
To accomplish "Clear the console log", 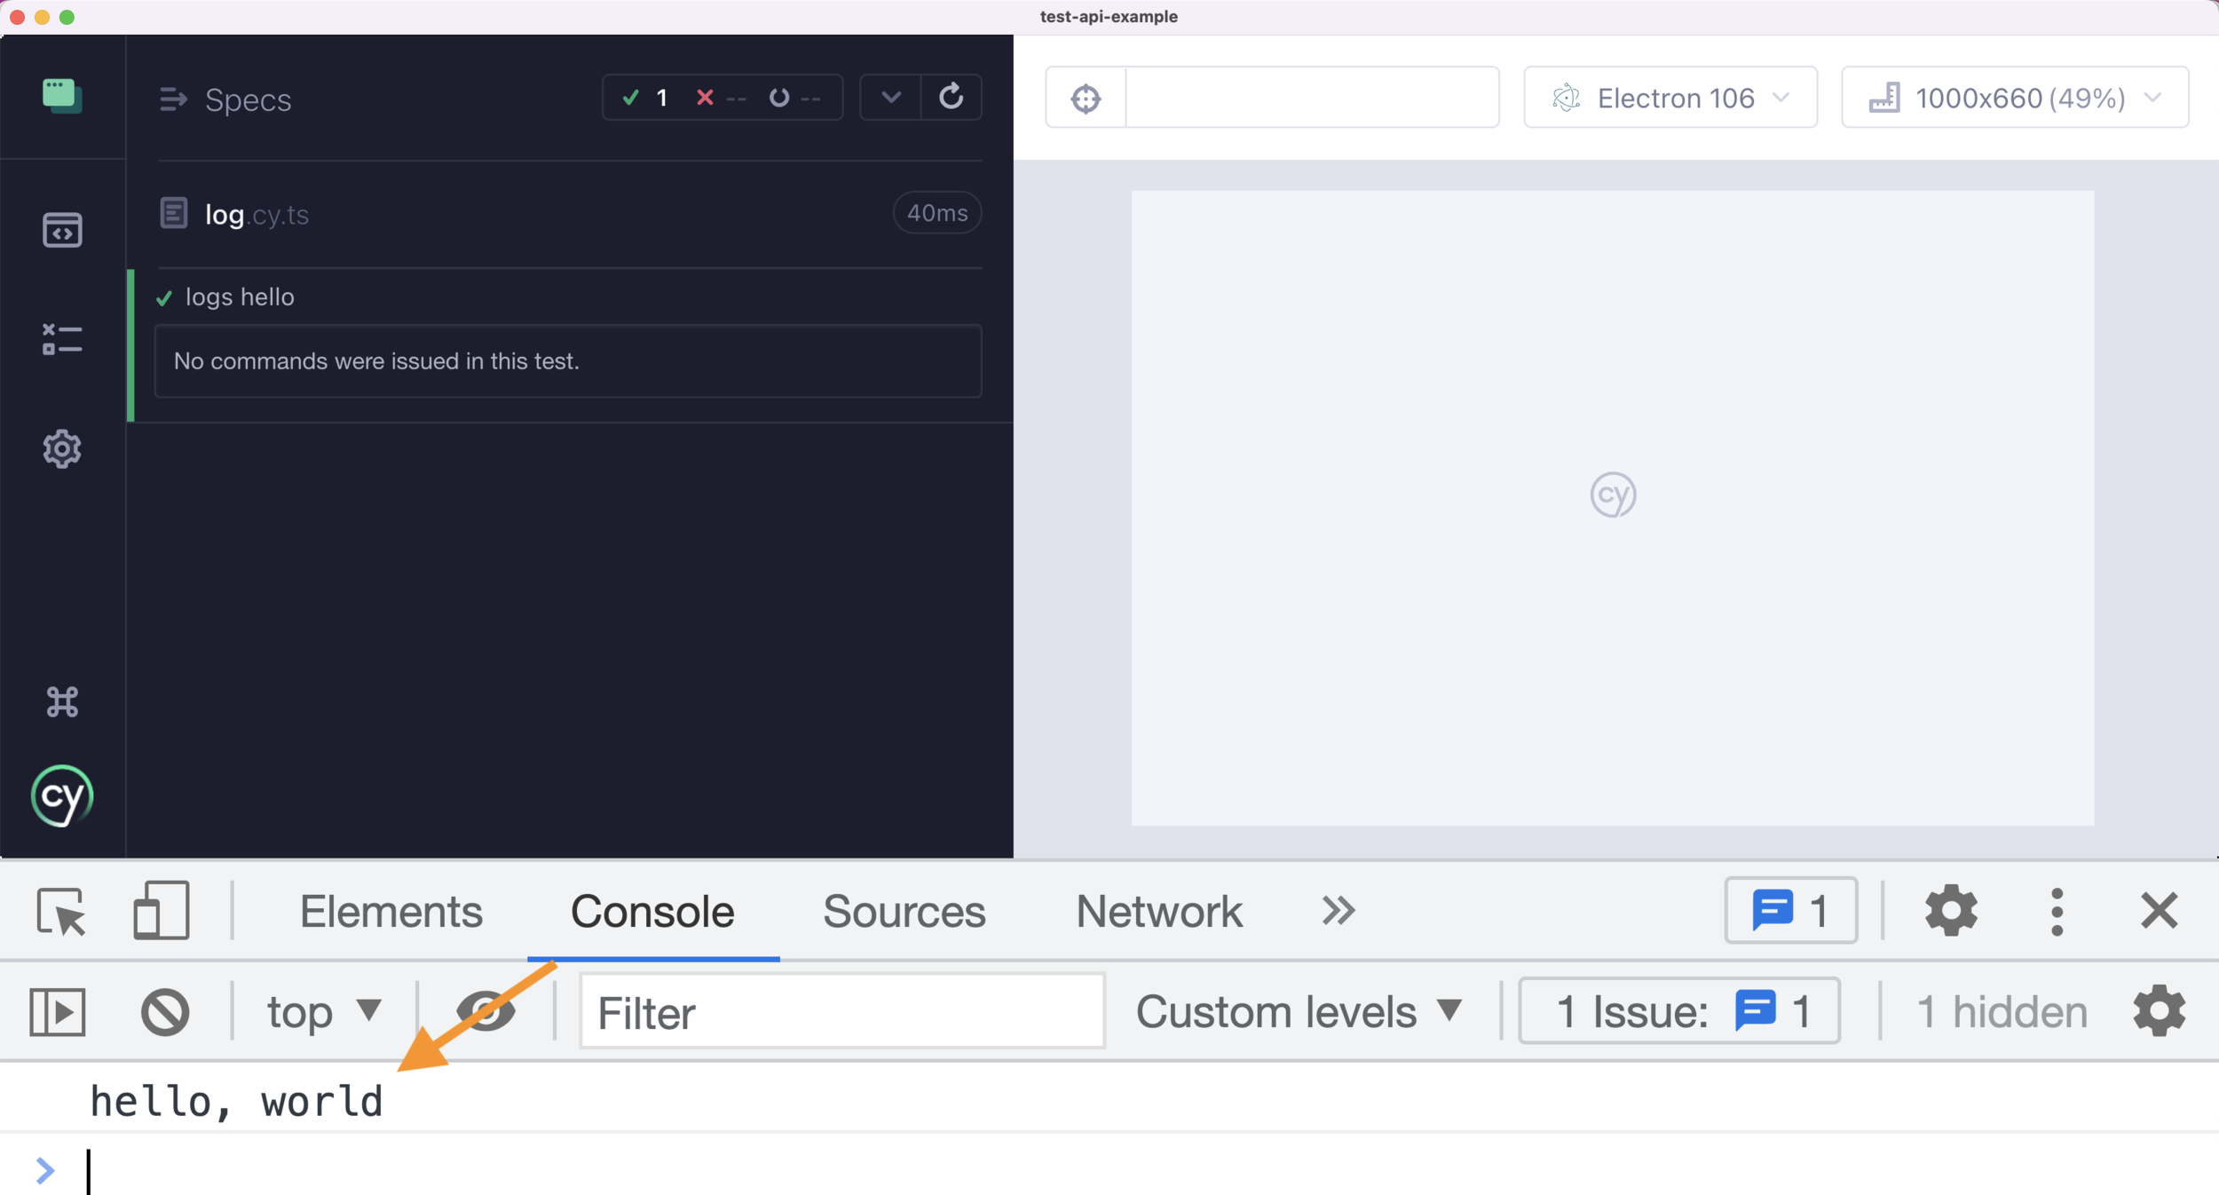I will 165,1011.
